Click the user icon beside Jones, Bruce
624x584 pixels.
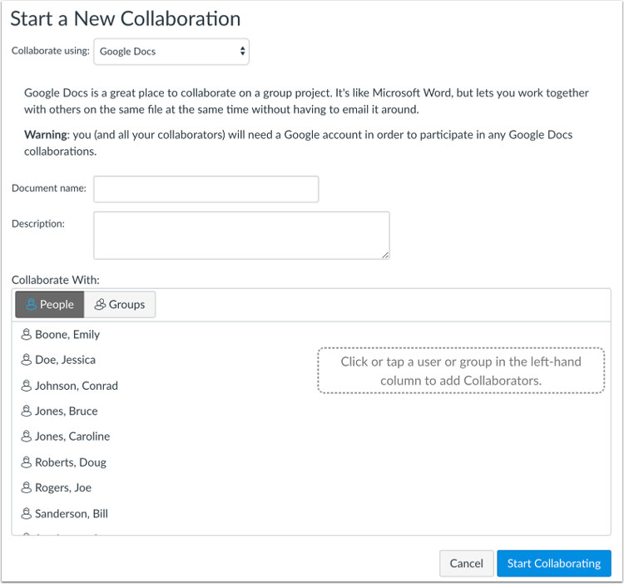point(26,411)
